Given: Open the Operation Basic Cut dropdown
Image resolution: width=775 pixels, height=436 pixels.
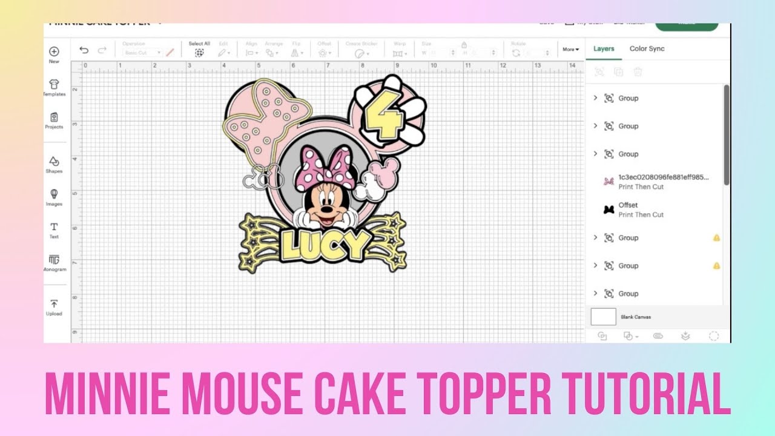Looking at the screenshot, I should coord(142,53).
